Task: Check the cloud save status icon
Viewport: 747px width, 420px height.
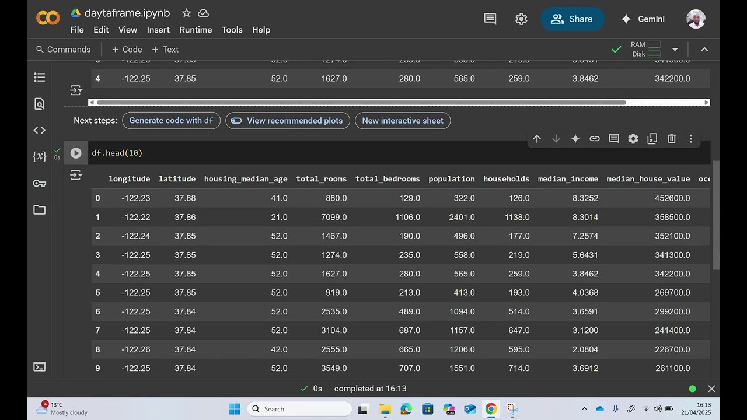Action: coord(204,13)
